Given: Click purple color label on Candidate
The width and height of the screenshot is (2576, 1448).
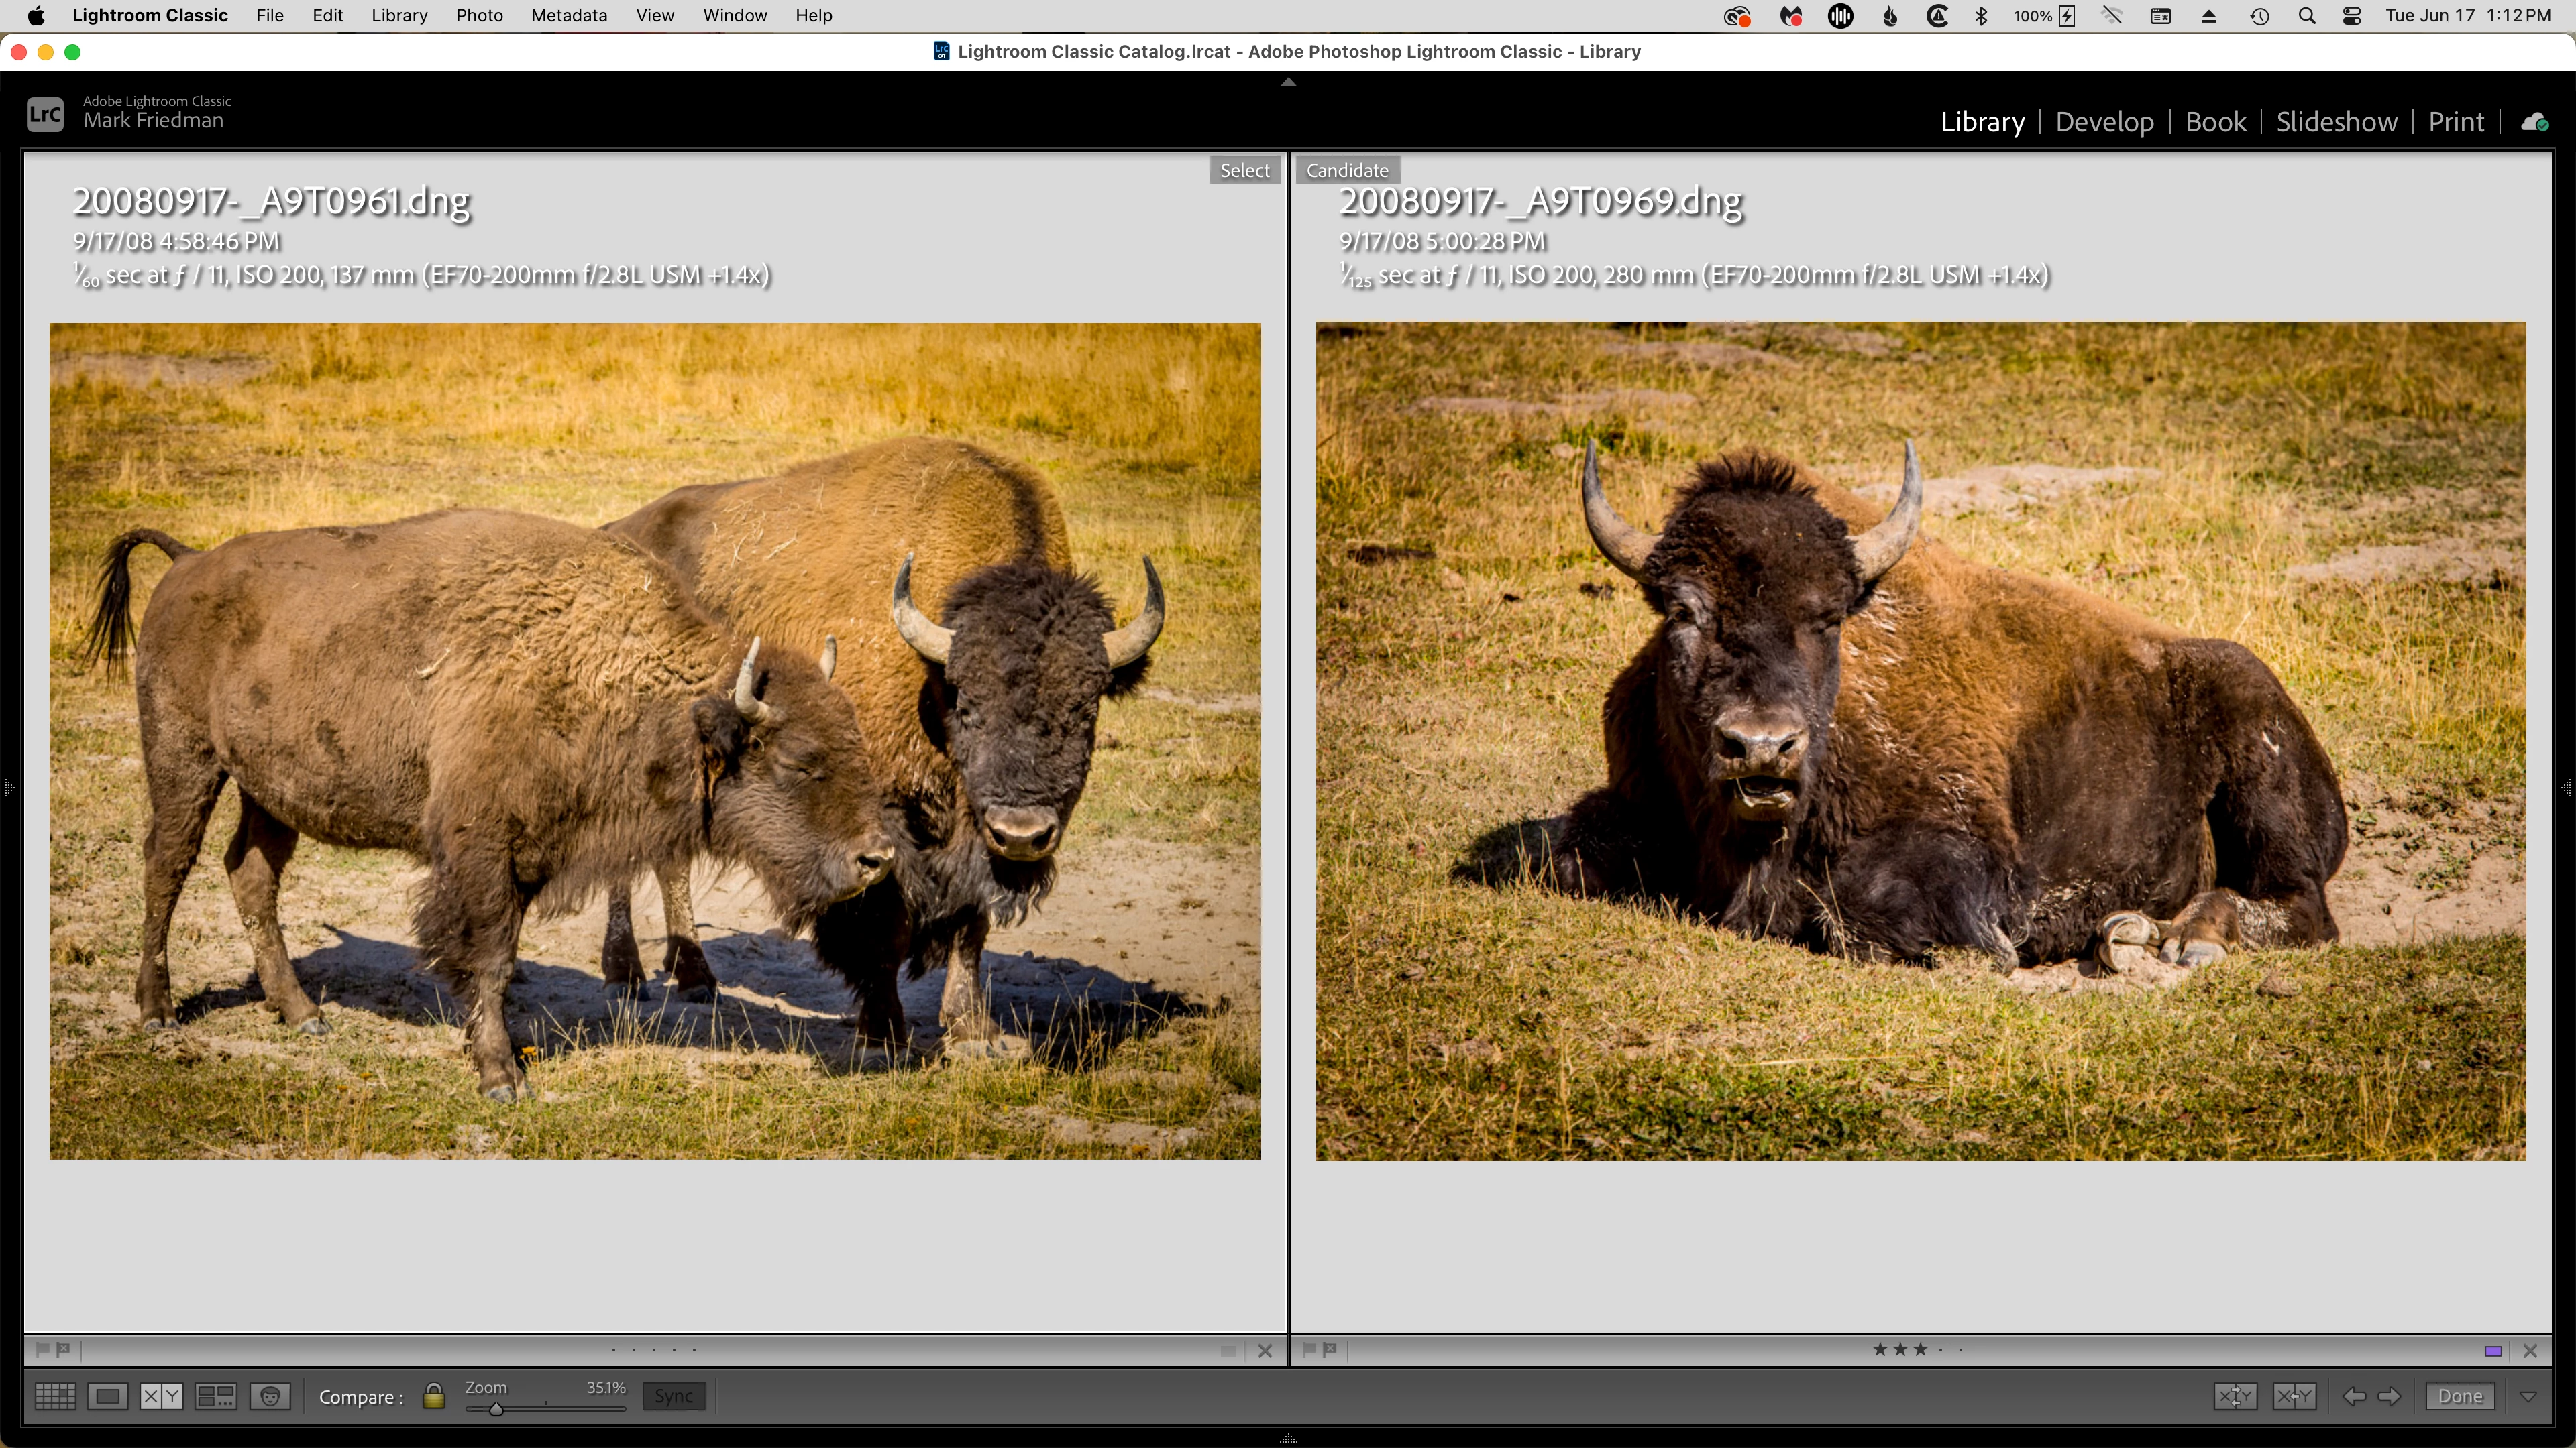Looking at the screenshot, I should [2493, 1351].
